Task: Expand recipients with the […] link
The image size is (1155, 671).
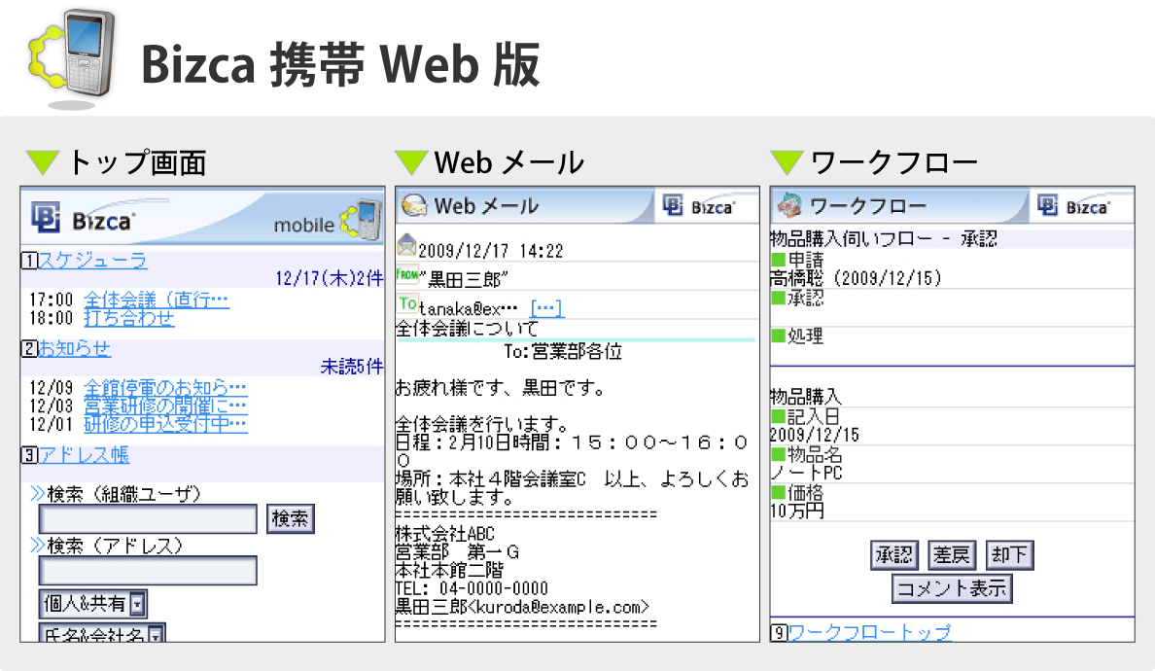Action: [546, 308]
